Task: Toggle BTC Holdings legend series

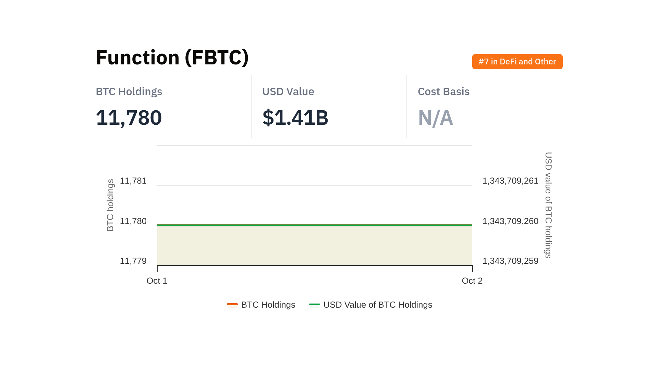Action: (268, 305)
